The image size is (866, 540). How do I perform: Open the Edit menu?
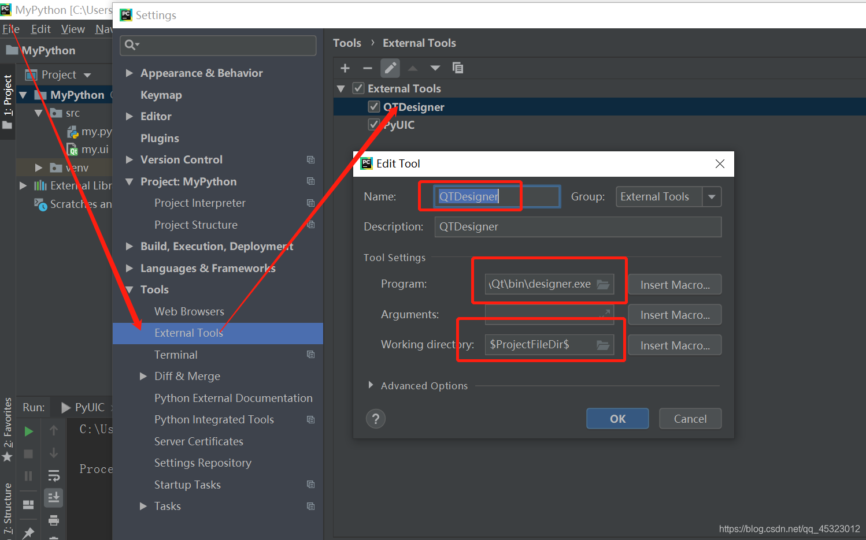pos(40,29)
